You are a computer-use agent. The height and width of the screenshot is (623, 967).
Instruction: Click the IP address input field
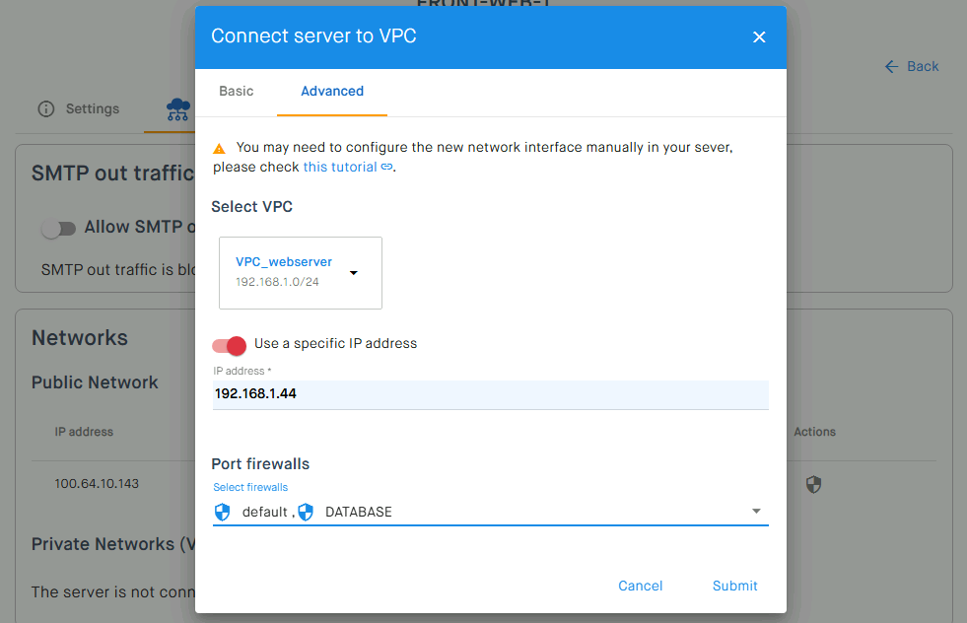(490, 394)
